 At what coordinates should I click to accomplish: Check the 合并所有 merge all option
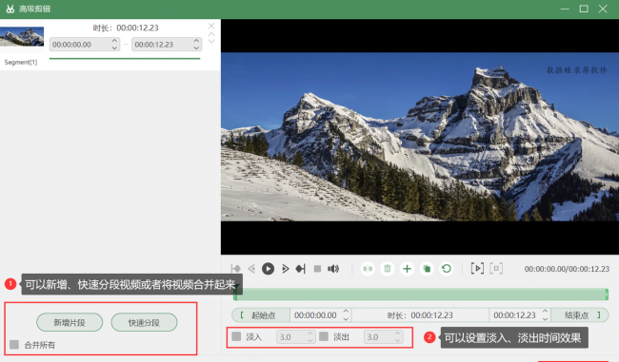pyautogui.click(x=14, y=345)
